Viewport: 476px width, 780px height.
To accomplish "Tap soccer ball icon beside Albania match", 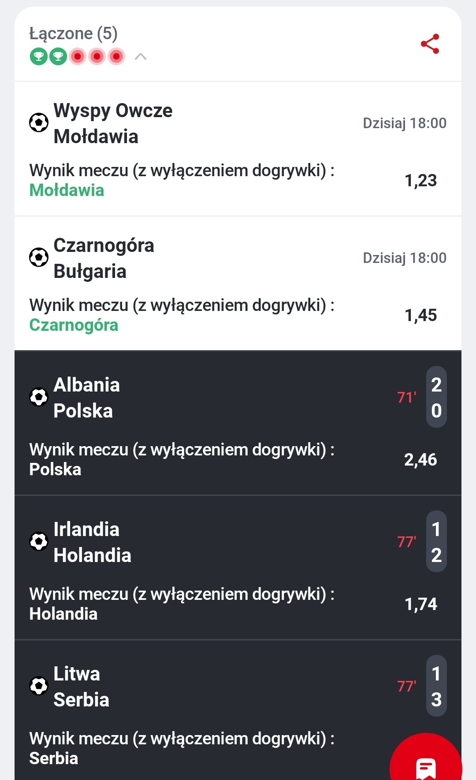I will click(39, 397).
